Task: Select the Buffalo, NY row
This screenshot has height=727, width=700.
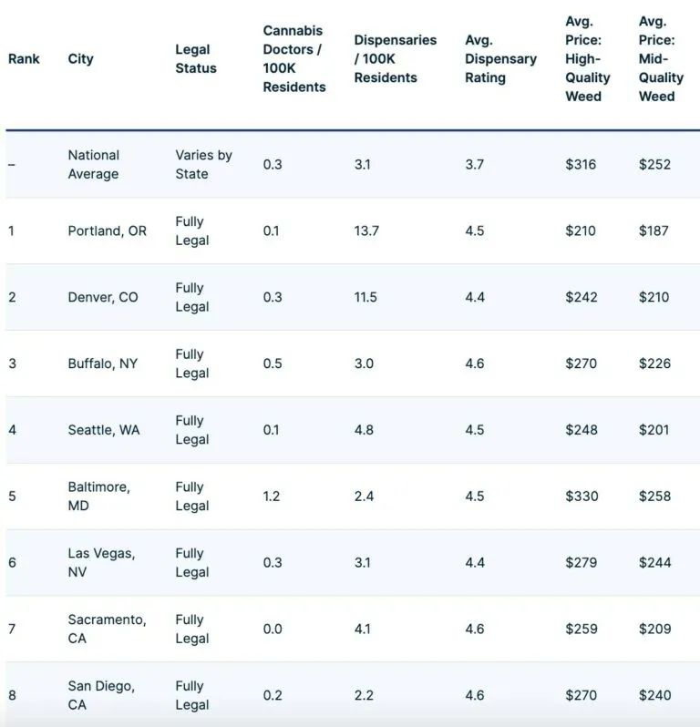Action: 353,363
